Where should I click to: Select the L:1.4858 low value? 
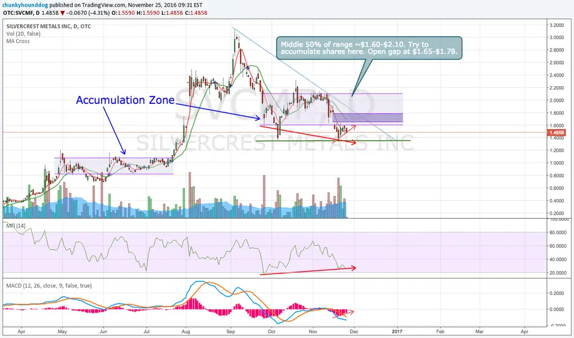(172, 13)
